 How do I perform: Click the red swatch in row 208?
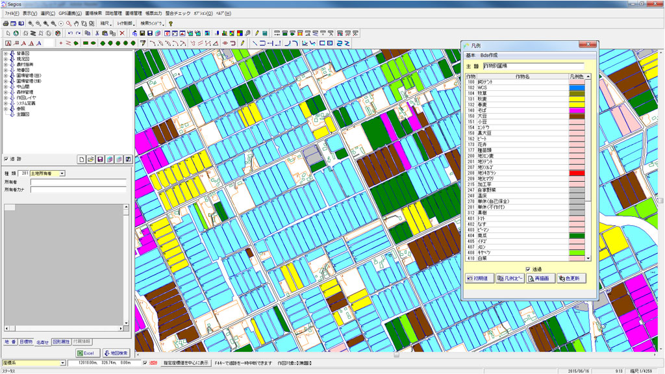click(x=577, y=173)
